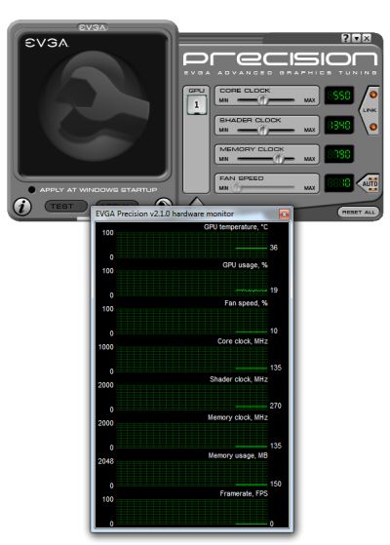Click the Memory clock MHz graph

point(191,436)
